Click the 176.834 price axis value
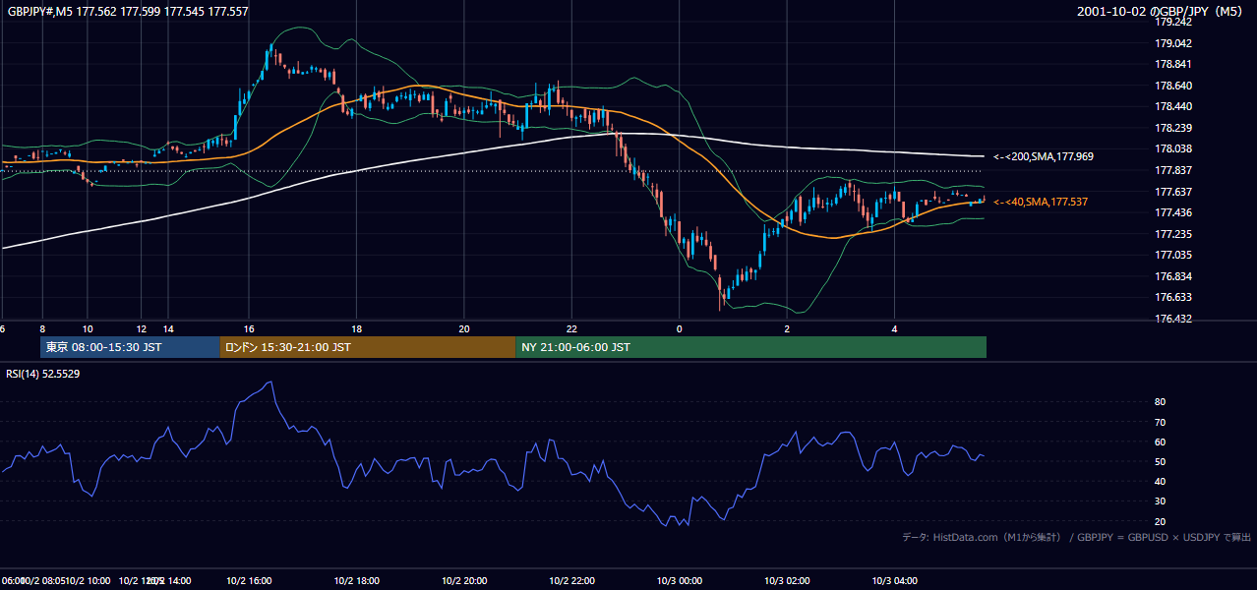This screenshot has width=1257, height=590. click(x=1174, y=276)
